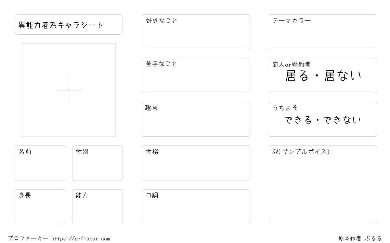Image resolution: width=390 pixels, height=243 pixels.
Task: Select the 名前 name field box
Action: [x=40, y=163]
